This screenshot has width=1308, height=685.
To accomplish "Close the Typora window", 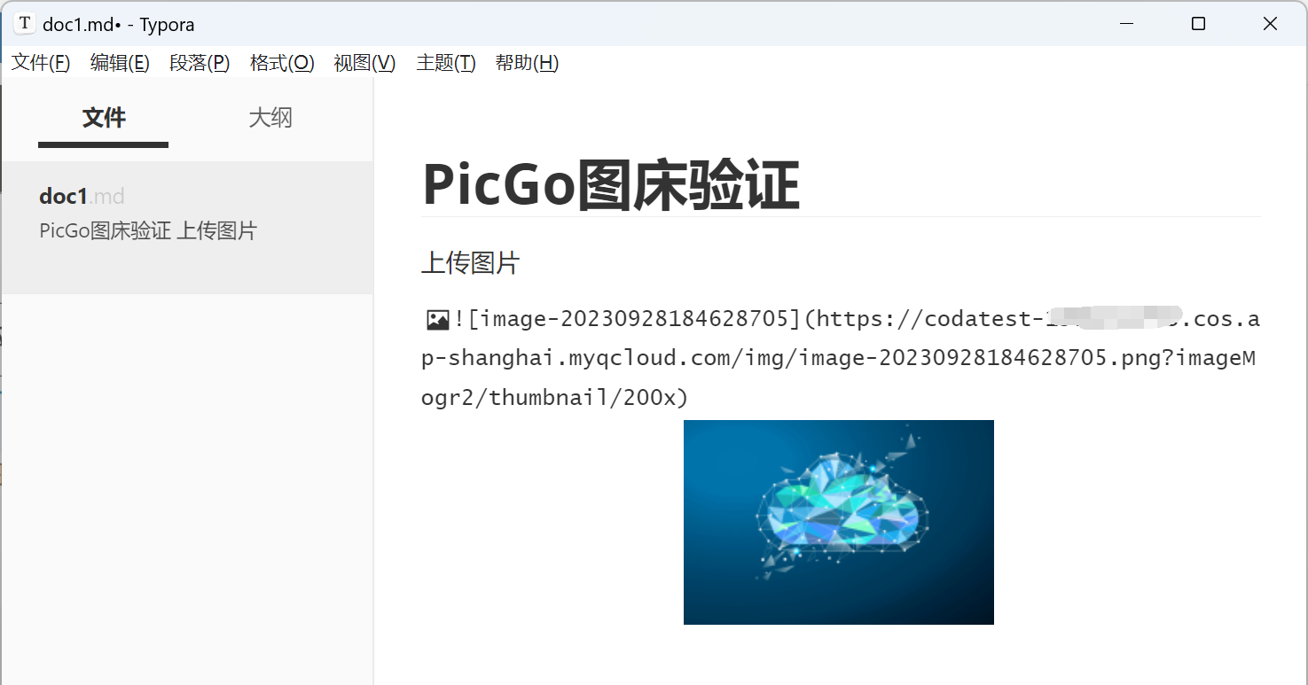I will point(1270,24).
